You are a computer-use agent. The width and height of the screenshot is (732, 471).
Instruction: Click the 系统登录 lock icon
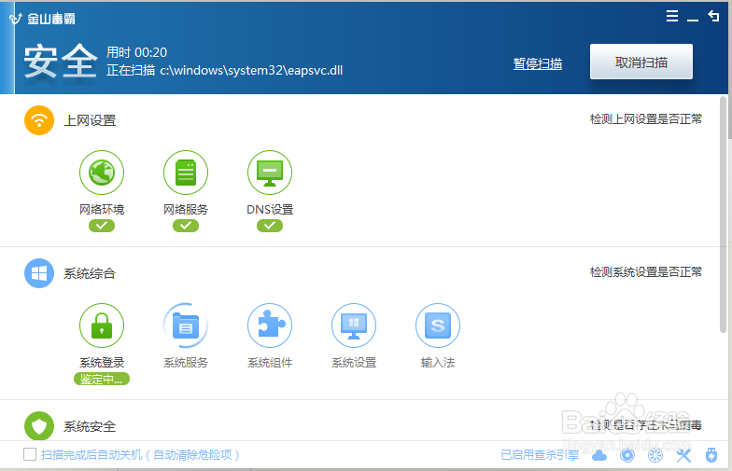[102, 326]
